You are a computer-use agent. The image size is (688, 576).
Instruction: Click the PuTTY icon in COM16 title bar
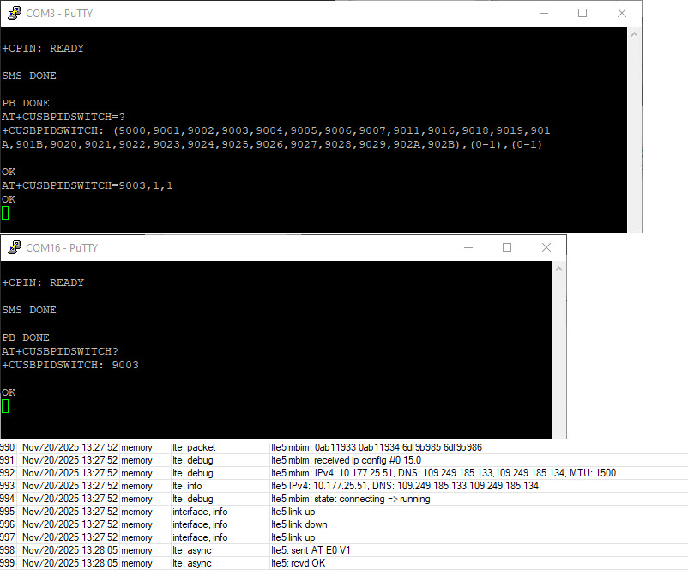15,247
